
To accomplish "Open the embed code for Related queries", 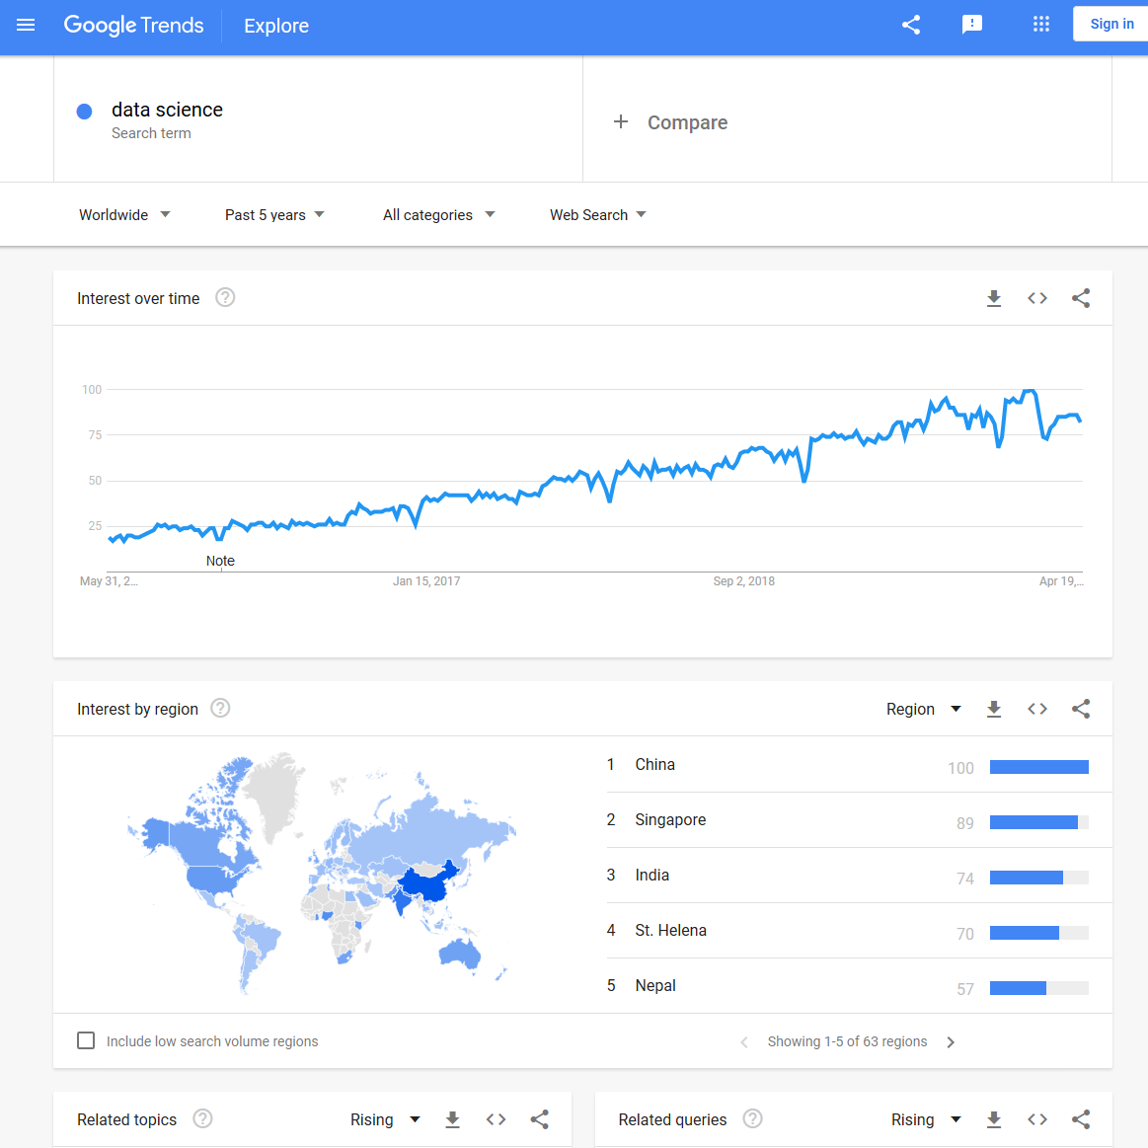I will [1037, 1119].
